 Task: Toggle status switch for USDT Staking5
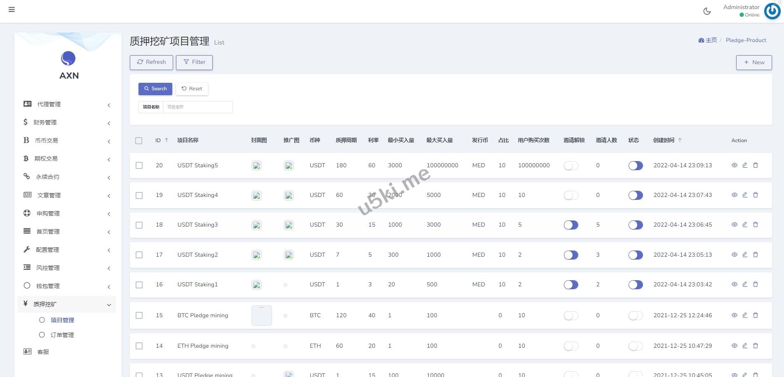click(635, 166)
